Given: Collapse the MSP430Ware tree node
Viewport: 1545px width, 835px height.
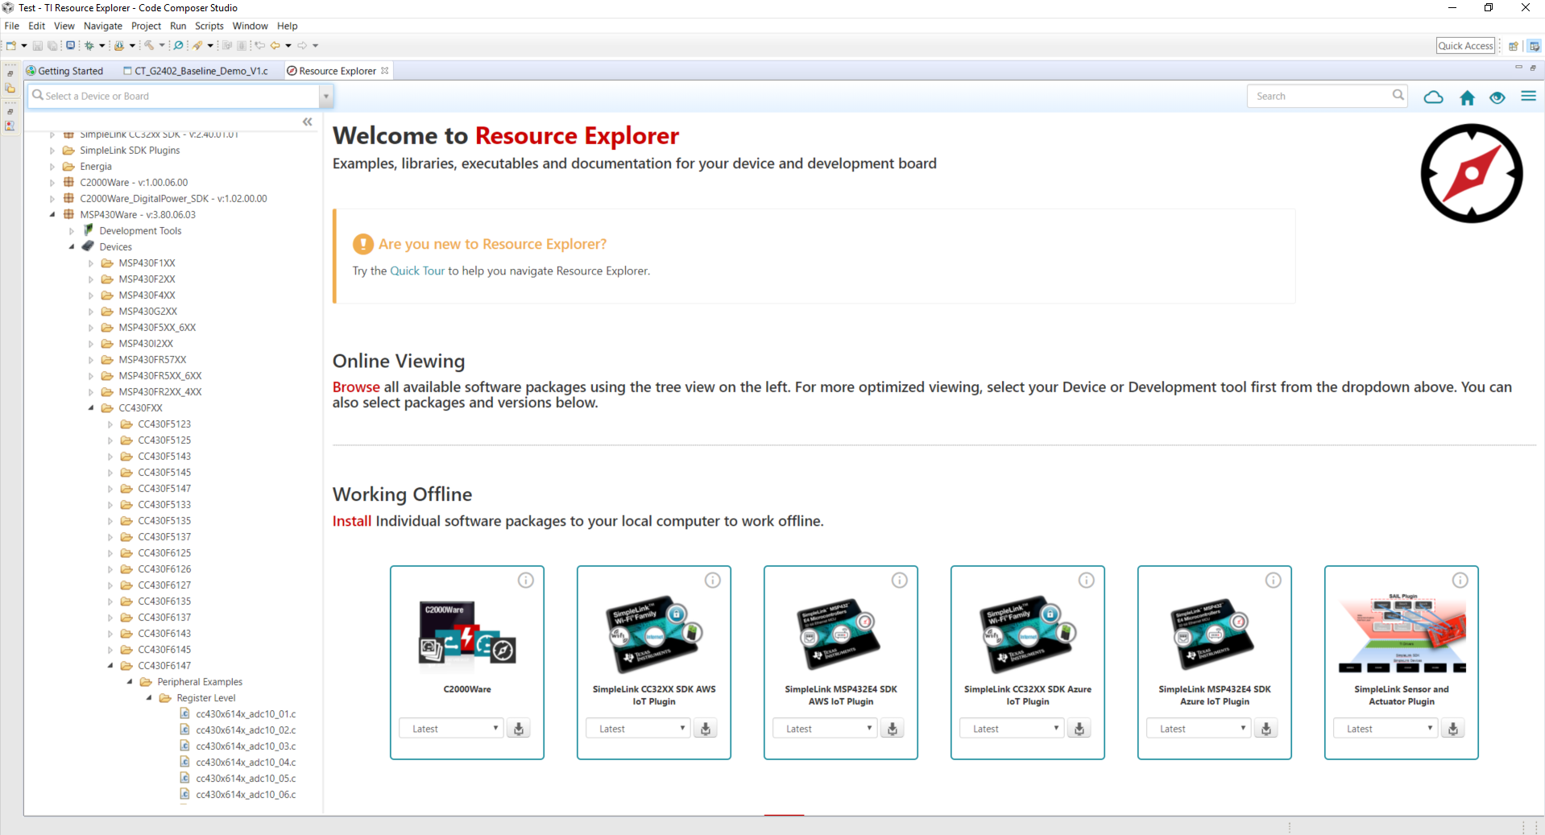Looking at the screenshot, I should [52, 215].
